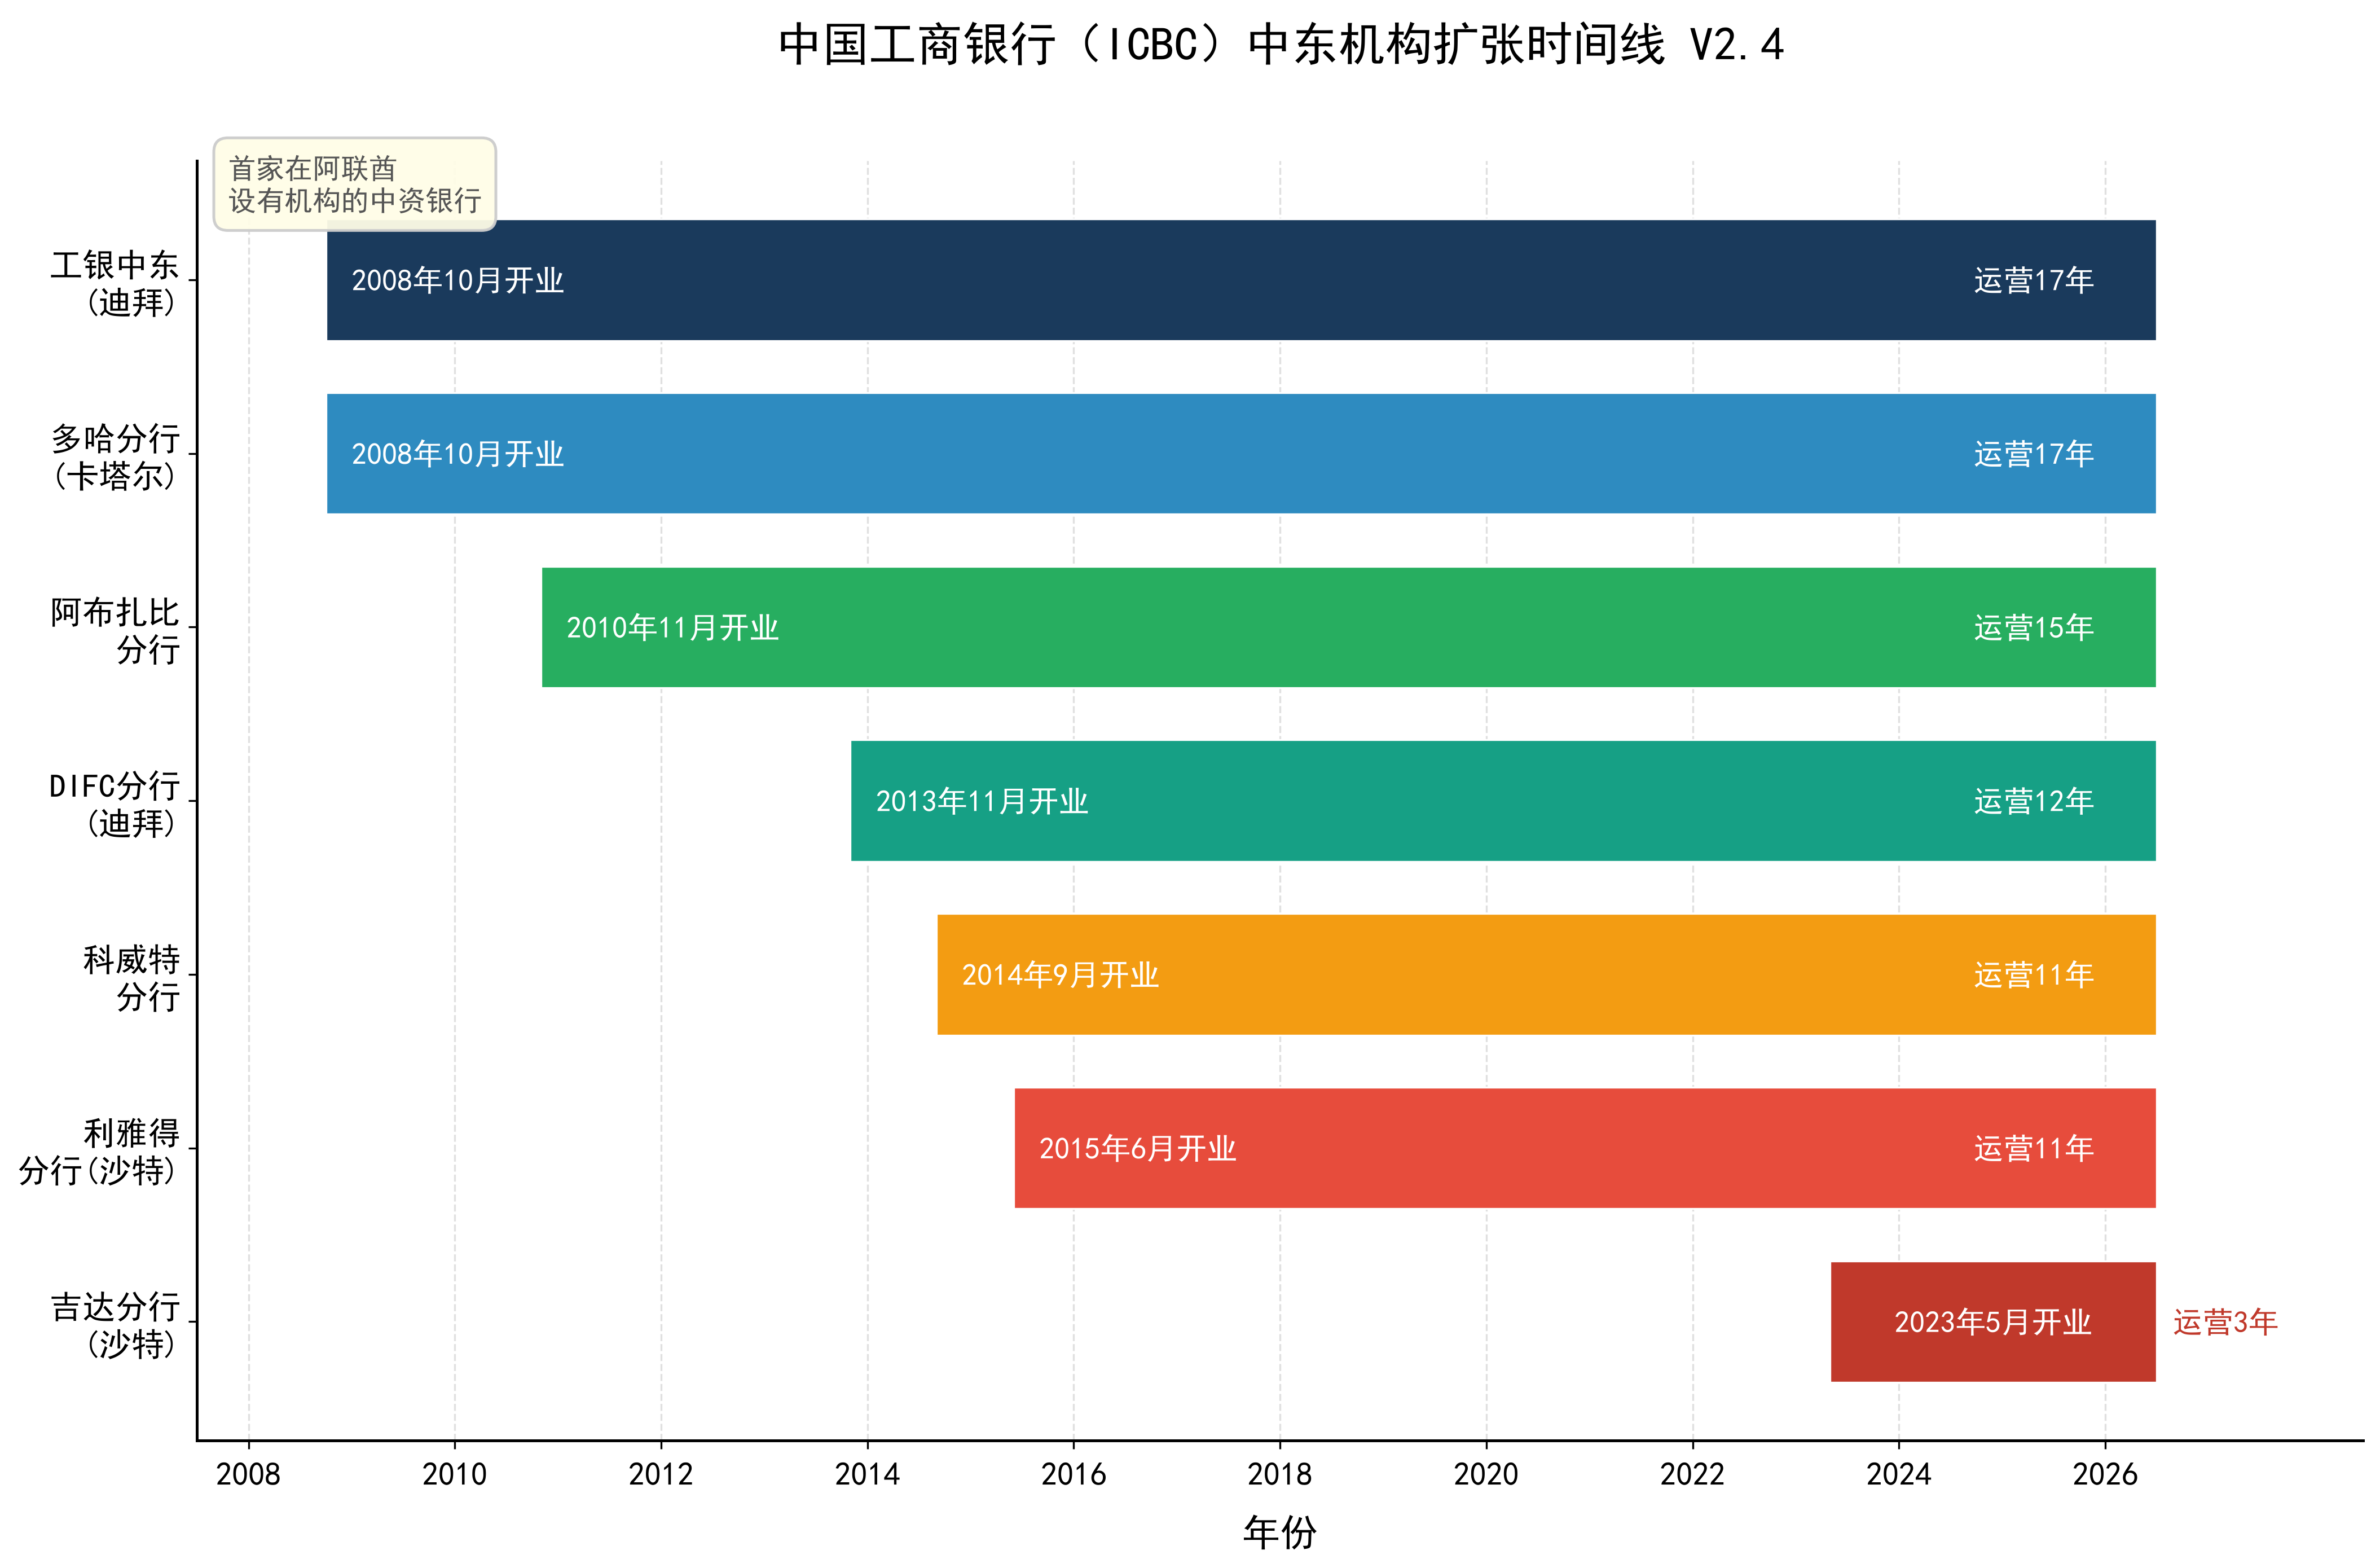Click x-axis tick label 2012

click(x=661, y=1475)
